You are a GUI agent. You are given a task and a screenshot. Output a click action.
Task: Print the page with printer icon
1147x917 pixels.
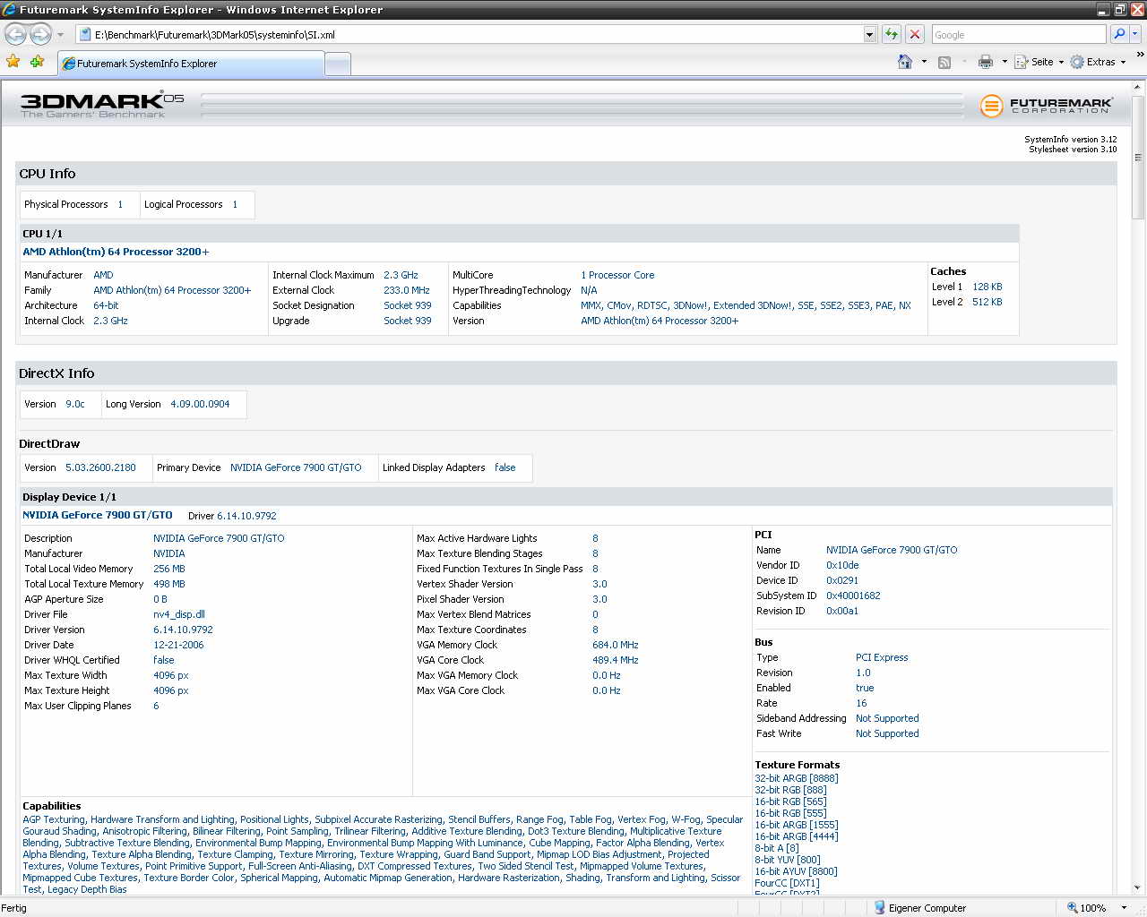(x=986, y=62)
